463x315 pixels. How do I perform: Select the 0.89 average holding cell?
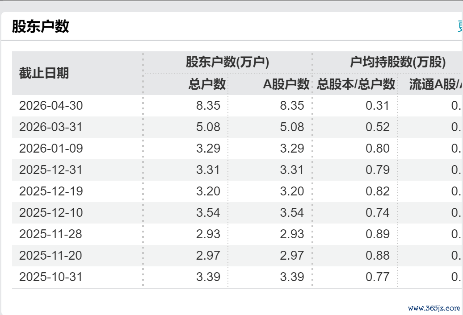377,234
